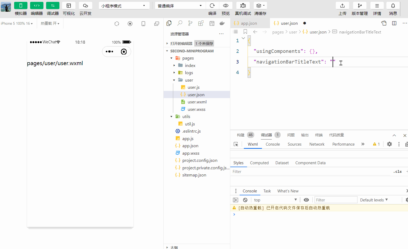Click the Upload (上传) icon
408x249 pixels.
[342, 6]
